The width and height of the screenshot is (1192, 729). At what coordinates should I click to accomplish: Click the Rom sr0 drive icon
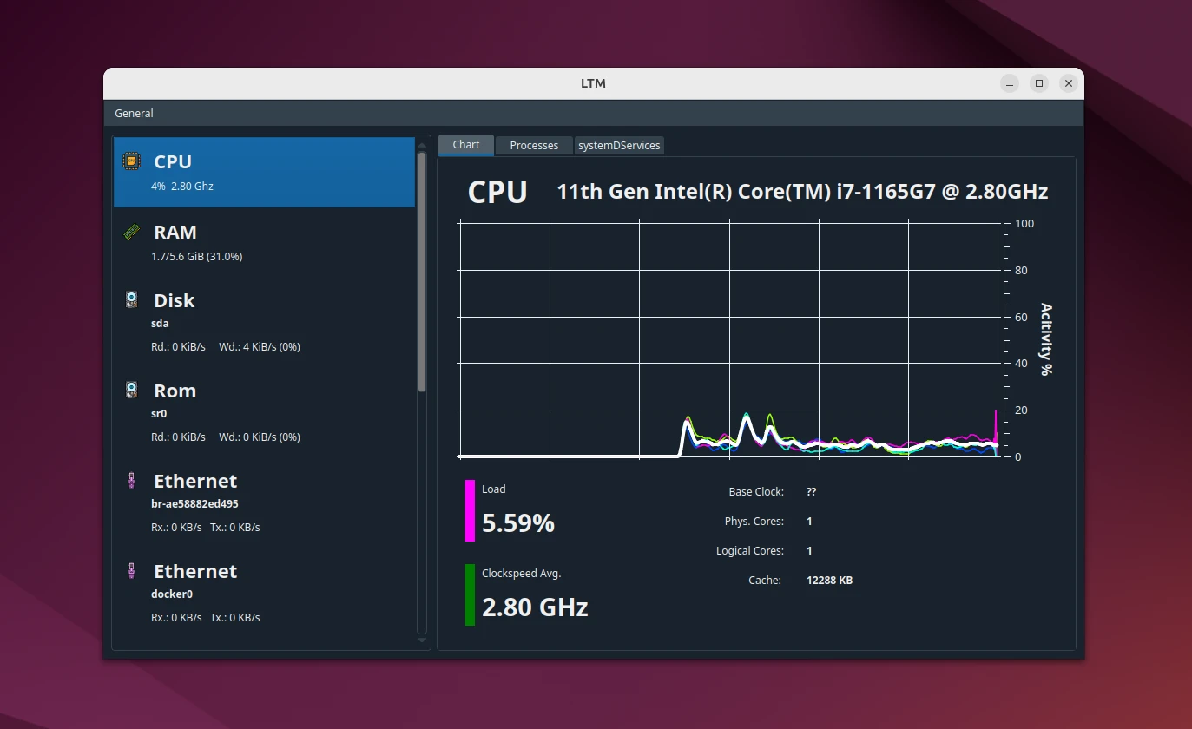point(131,391)
